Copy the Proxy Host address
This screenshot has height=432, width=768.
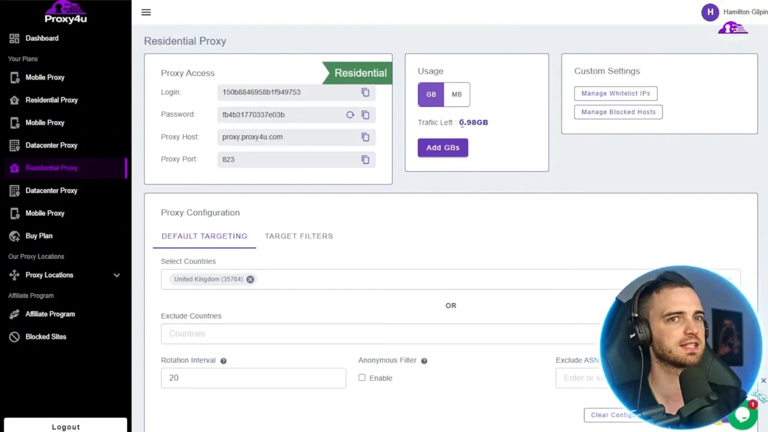(365, 137)
